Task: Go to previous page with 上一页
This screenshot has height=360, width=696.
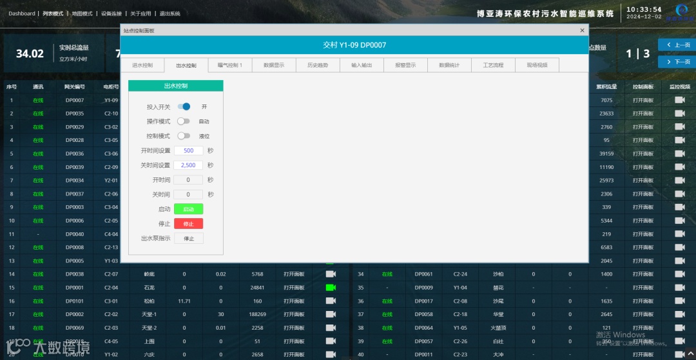Action: click(x=677, y=45)
